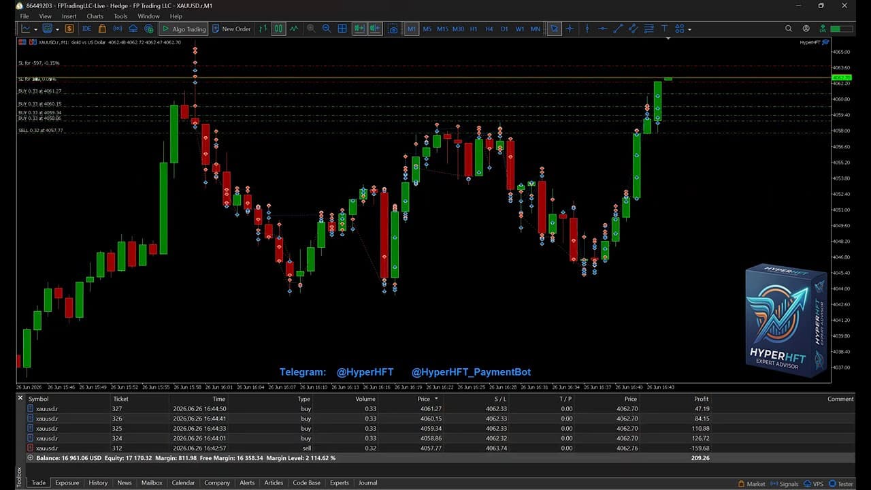Switch chart to candlestick display
The height and width of the screenshot is (490, 871).
click(278, 29)
